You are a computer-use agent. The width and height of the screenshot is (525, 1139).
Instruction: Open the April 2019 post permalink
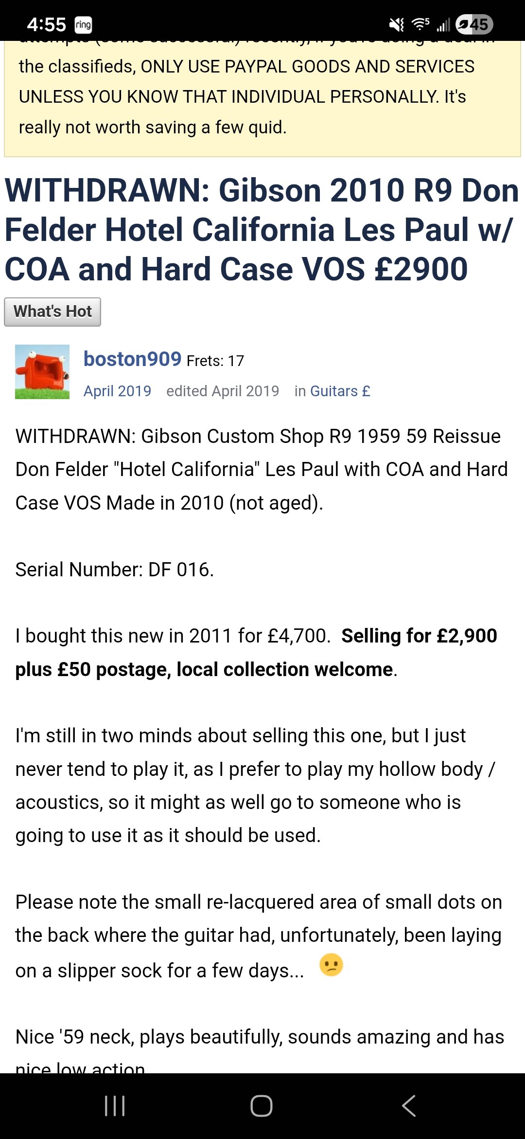click(x=117, y=391)
